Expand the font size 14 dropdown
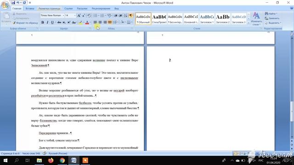294x165 pixels. tap(75, 15)
